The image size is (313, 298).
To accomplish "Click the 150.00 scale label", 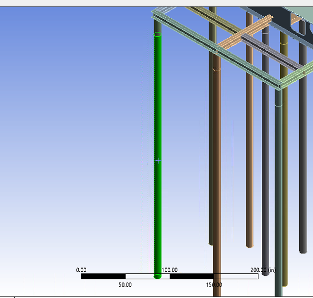I will click(x=214, y=285).
